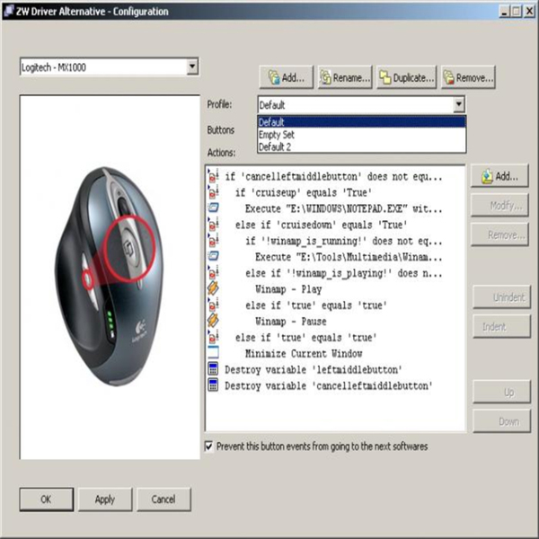Select "else if 'cruisedown' equals 'True'" row
539x539 pixels.
tap(322, 225)
